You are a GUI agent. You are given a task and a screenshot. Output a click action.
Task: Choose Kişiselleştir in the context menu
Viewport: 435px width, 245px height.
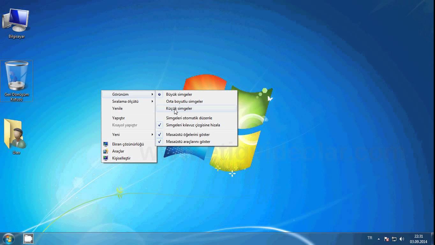pos(129,158)
